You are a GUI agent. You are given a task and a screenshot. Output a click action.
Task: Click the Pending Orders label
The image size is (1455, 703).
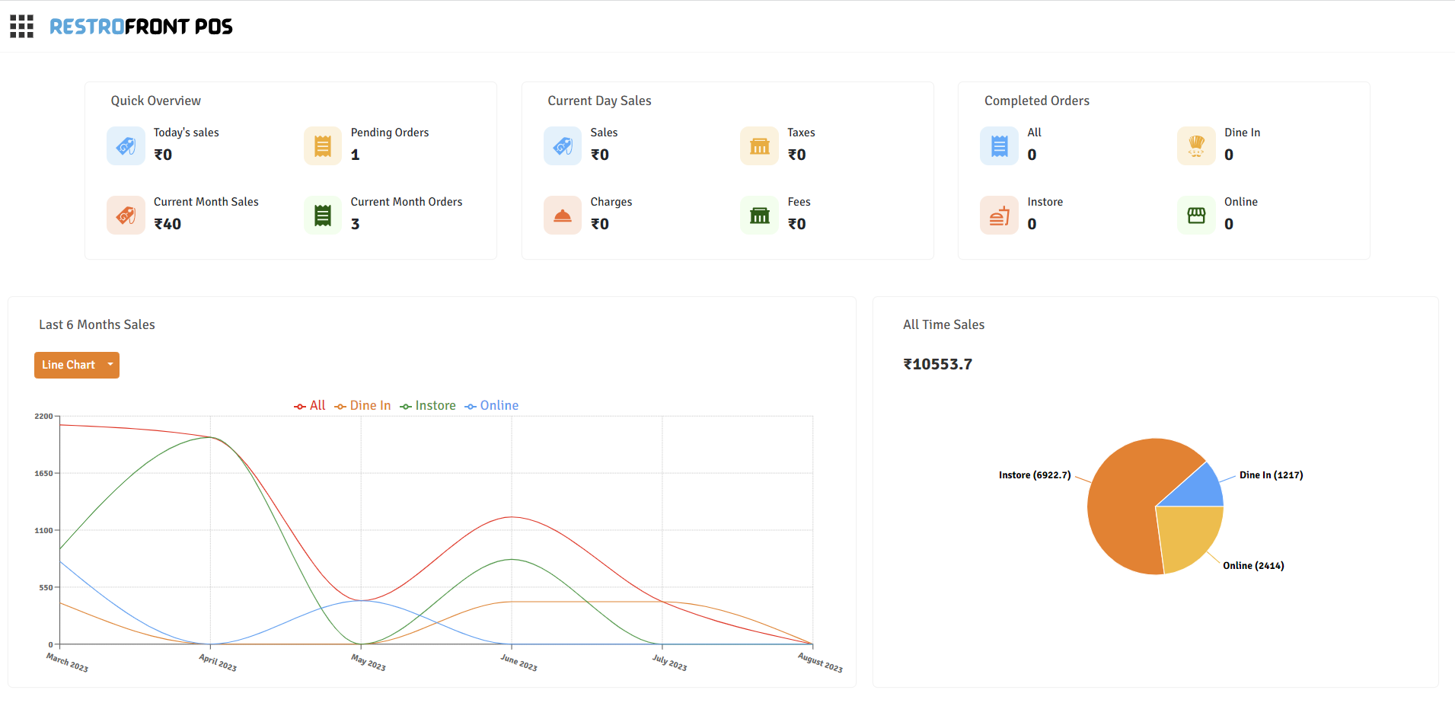pos(390,133)
